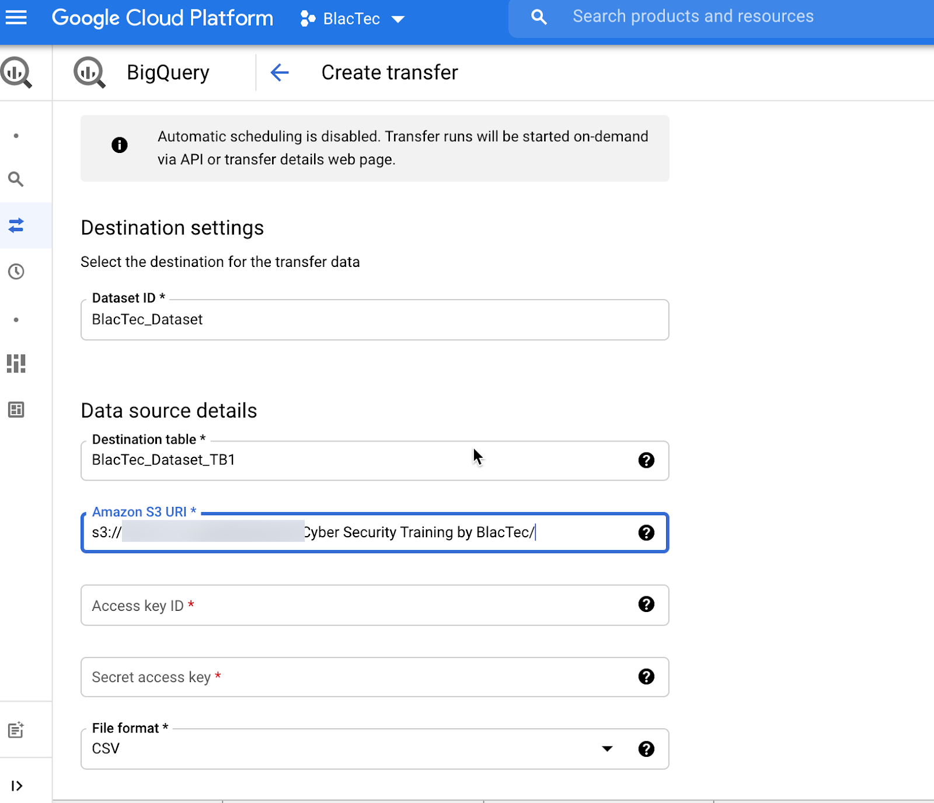Screen dimensions: 934x803
Task: Open the hamburger navigation menu
Action: (x=16, y=18)
